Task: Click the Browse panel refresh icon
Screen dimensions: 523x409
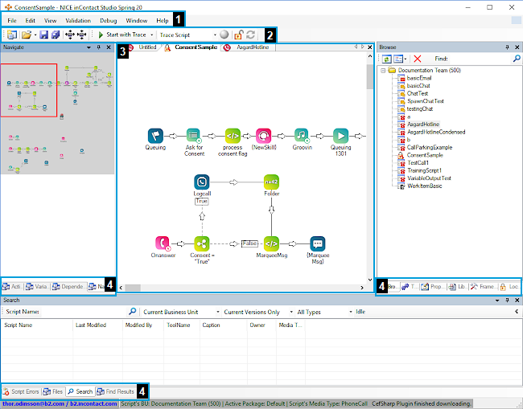Action: click(386, 59)
